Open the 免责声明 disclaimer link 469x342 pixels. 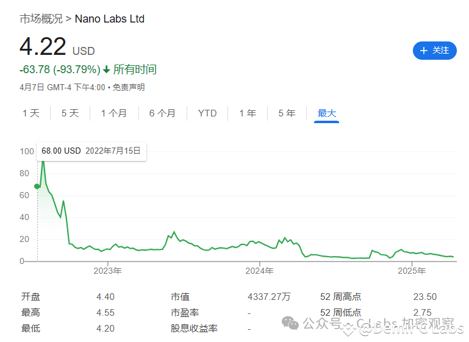[129, 87]
